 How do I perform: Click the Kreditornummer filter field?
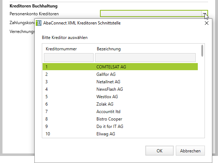[69, 57]
